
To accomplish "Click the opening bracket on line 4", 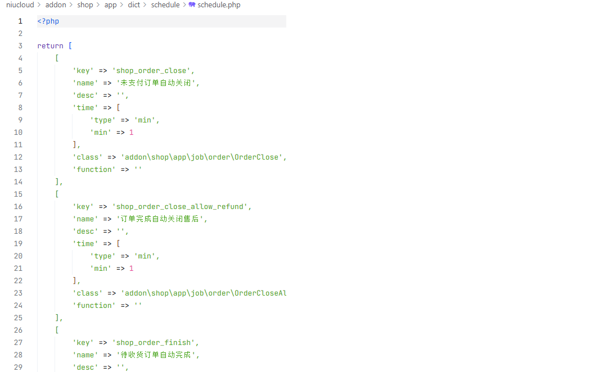I will [x=57, y=58].
